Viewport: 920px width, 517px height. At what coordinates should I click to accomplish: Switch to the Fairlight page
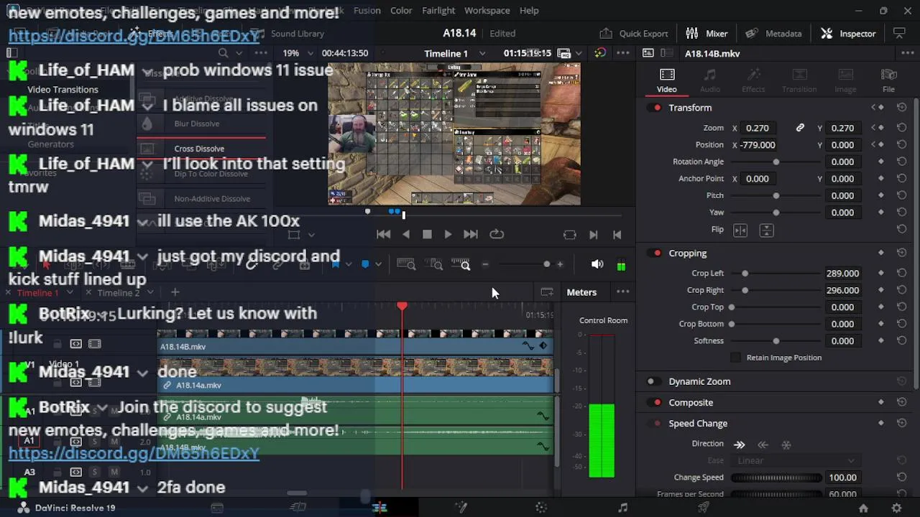pos(622,508)
